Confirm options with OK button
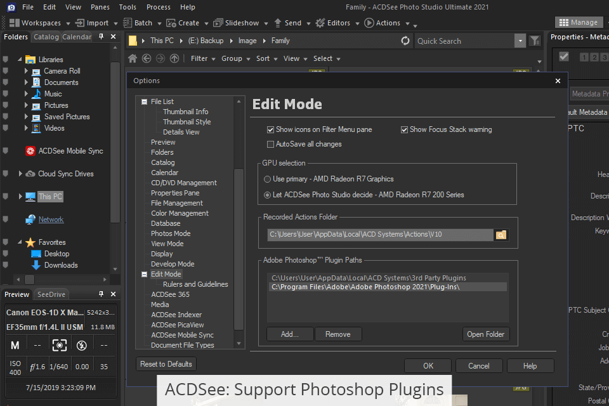This screenshot has width=609, height=406. click(x=428, y=366)
